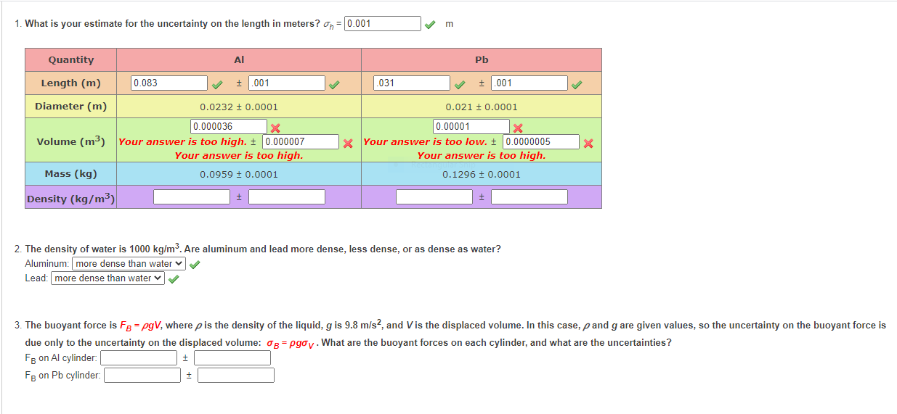The width and height of the screenshot is (897, 414).
Task: Click the FB on Pb cylinder value input
Action: coord(142,375)
